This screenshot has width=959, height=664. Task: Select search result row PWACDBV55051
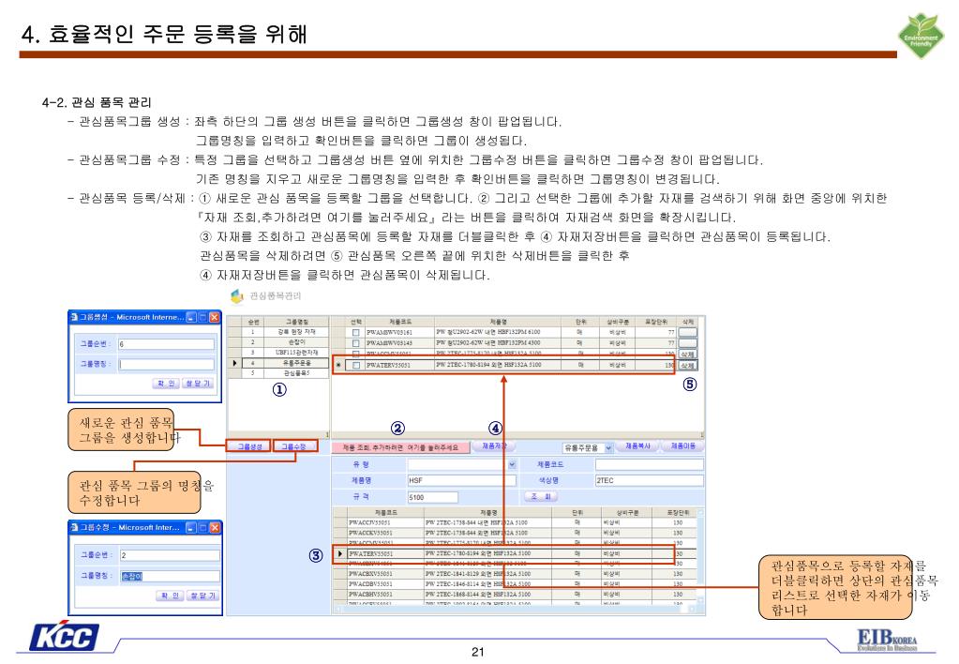(514, 584)
